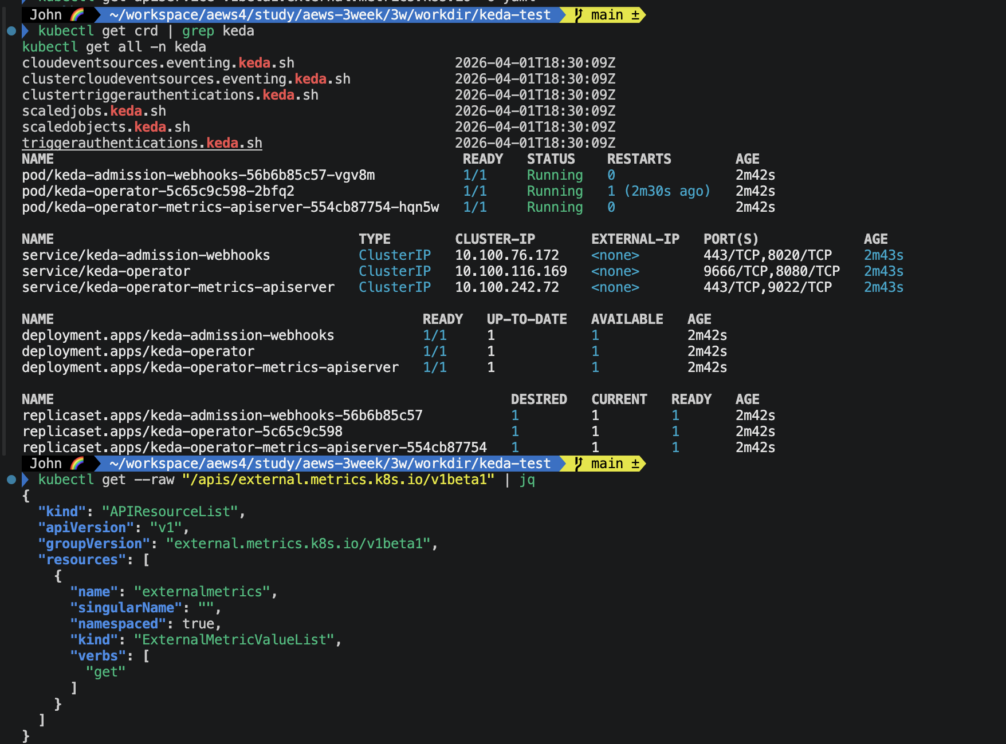Click "singularName" JSON key

[x=126, y=608]
